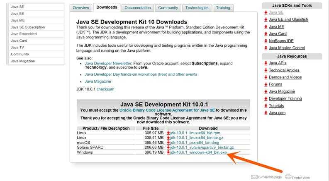Click the red arrow icon next to Java Card link
The image size is (329, 181).
266,34
